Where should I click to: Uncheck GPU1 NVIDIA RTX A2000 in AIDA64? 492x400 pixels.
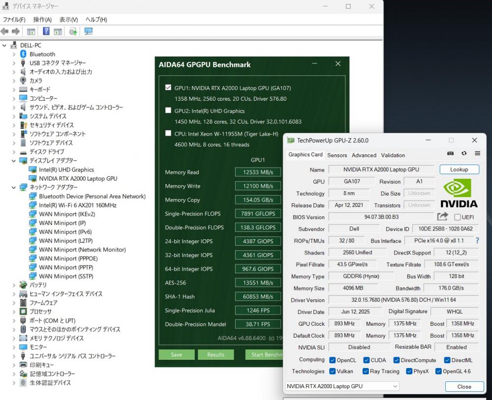[168, 87]
